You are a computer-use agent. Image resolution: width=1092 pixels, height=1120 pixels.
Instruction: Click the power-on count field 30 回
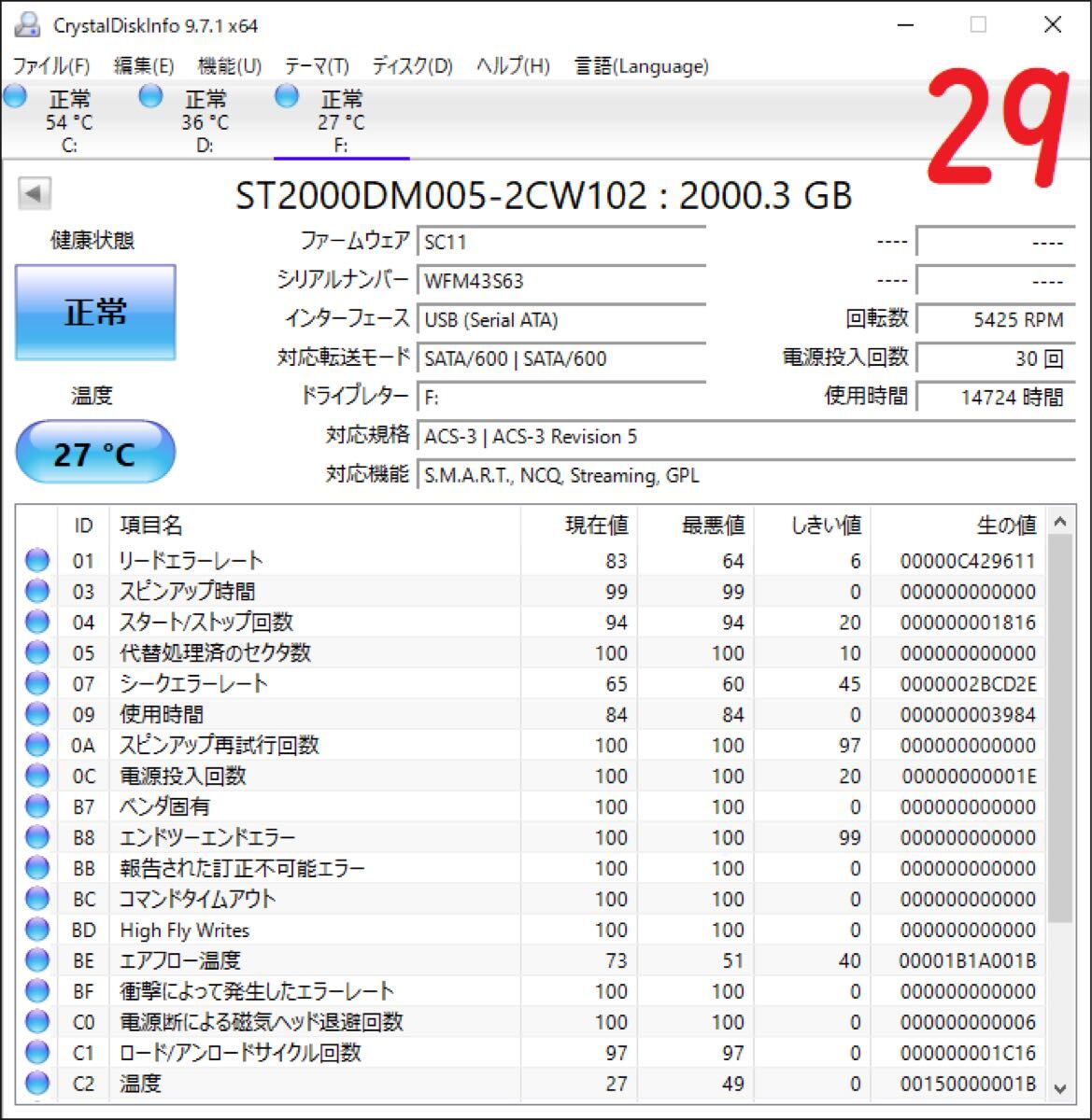995,358
